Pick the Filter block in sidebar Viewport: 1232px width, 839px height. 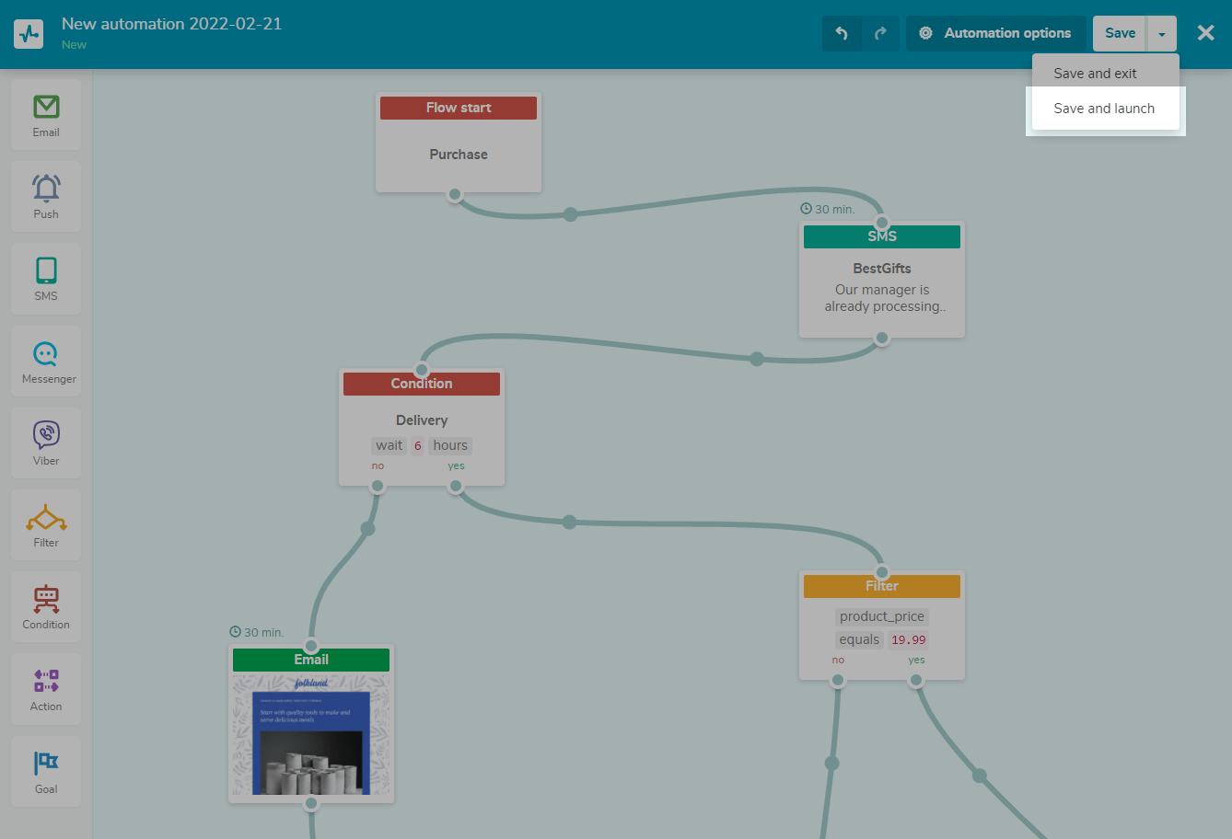coord(46,525)
